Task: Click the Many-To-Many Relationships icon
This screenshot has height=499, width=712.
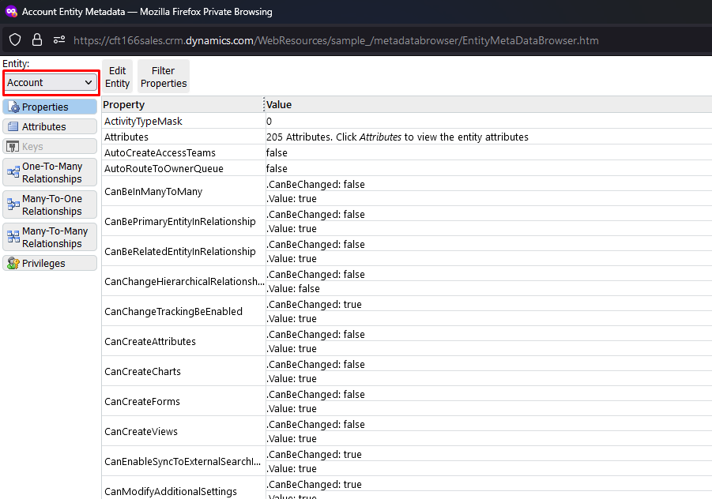Action: [13, 238]
